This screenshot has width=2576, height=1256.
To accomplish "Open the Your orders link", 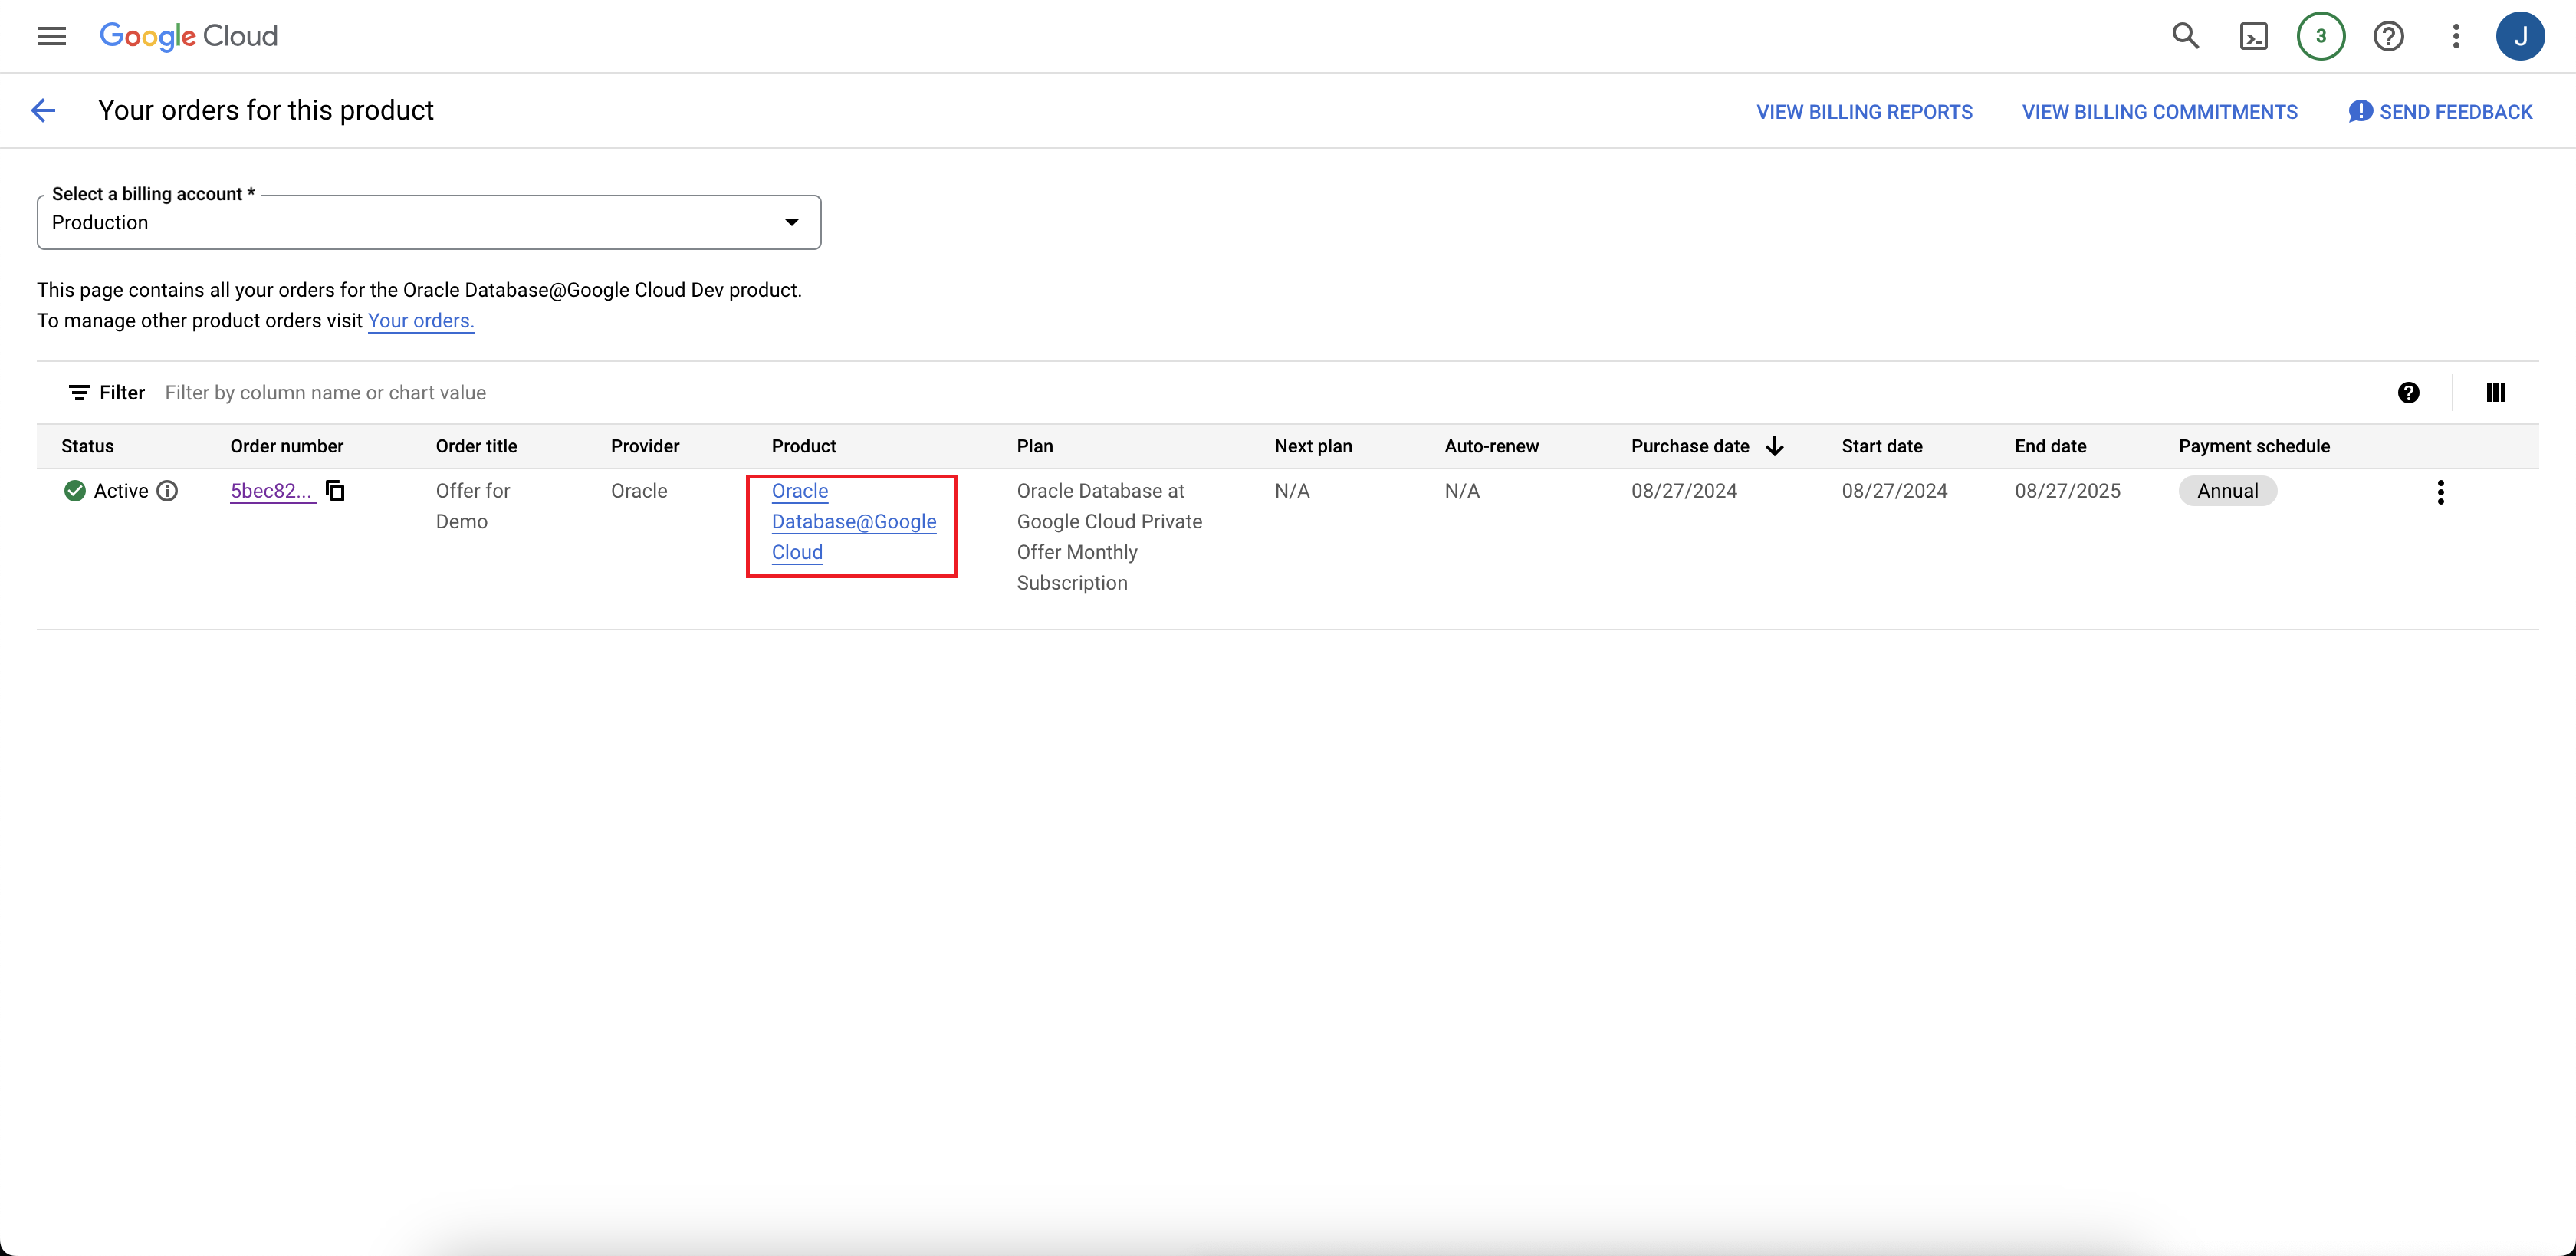I will click(420, 321).
